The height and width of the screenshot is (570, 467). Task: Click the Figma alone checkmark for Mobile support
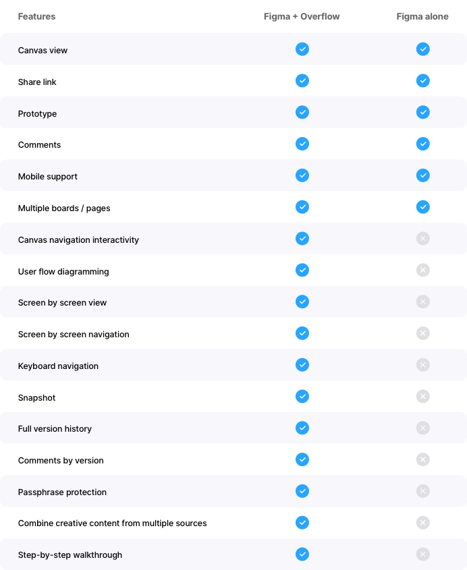coord(423,175)
